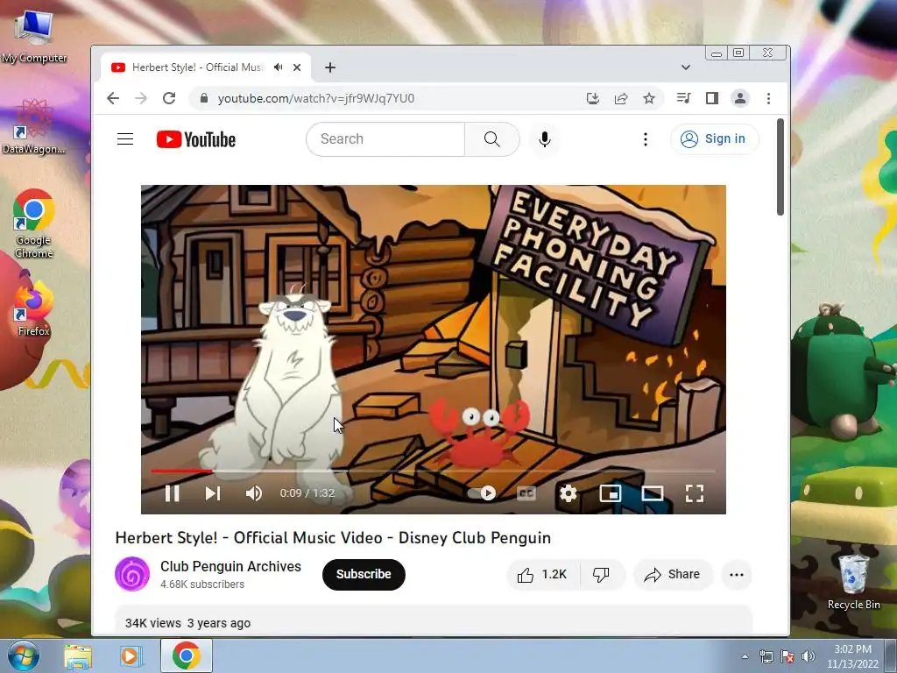
Task: Open a new tab
Action: 330,67
